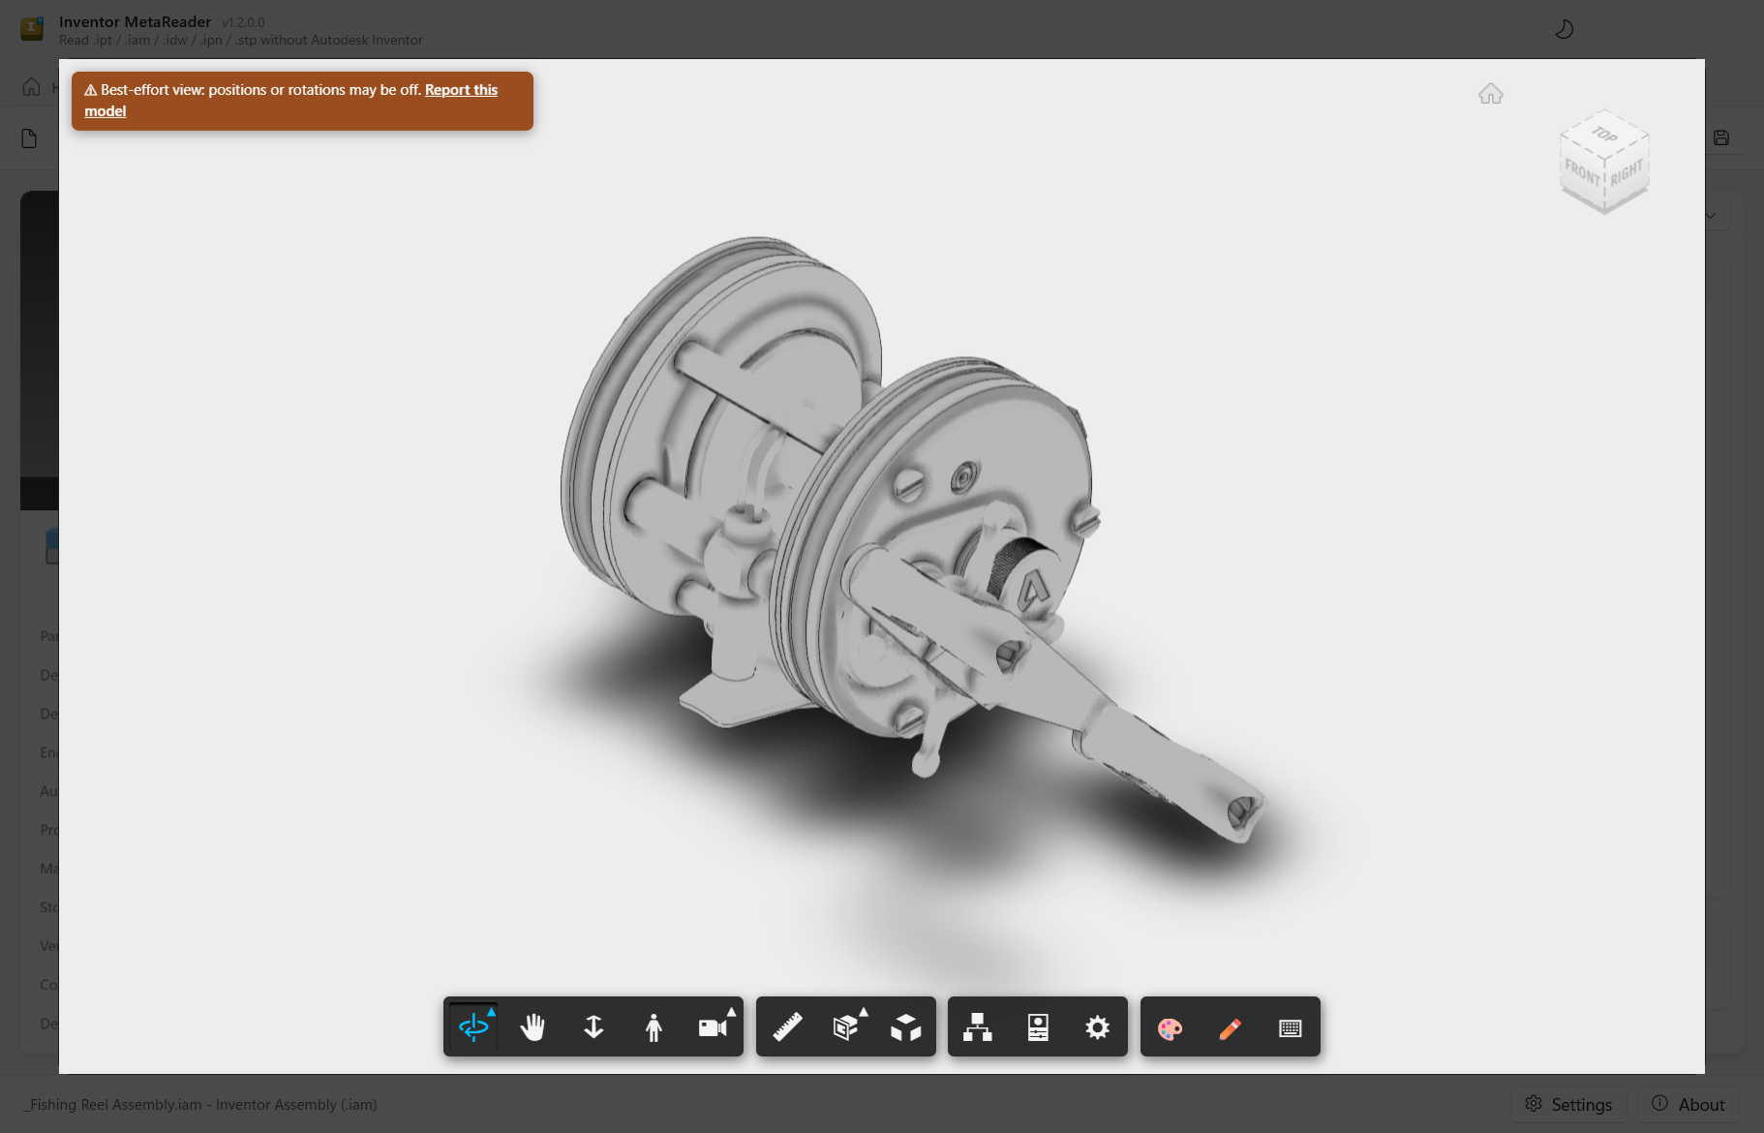
Task: Click the version label 'v1.2.0.0'
Action: tap(243, 22)
